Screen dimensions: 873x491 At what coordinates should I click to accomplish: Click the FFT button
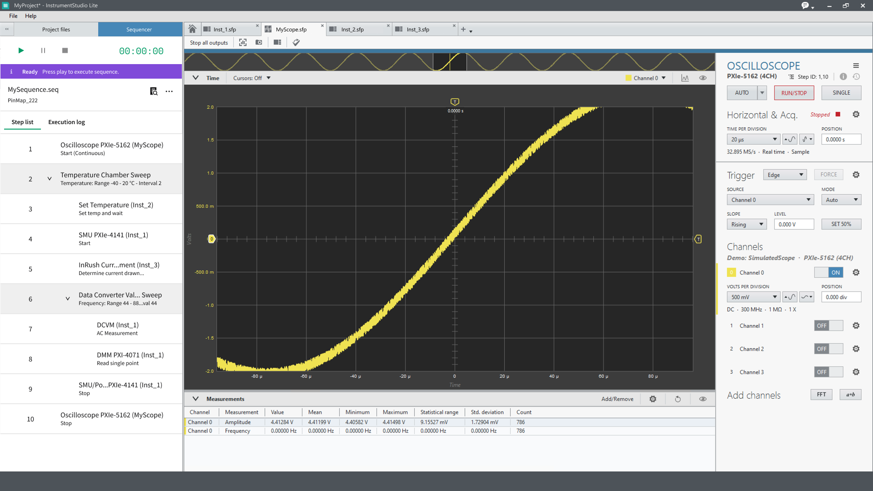pyautogui.click(x=821, y=395)
